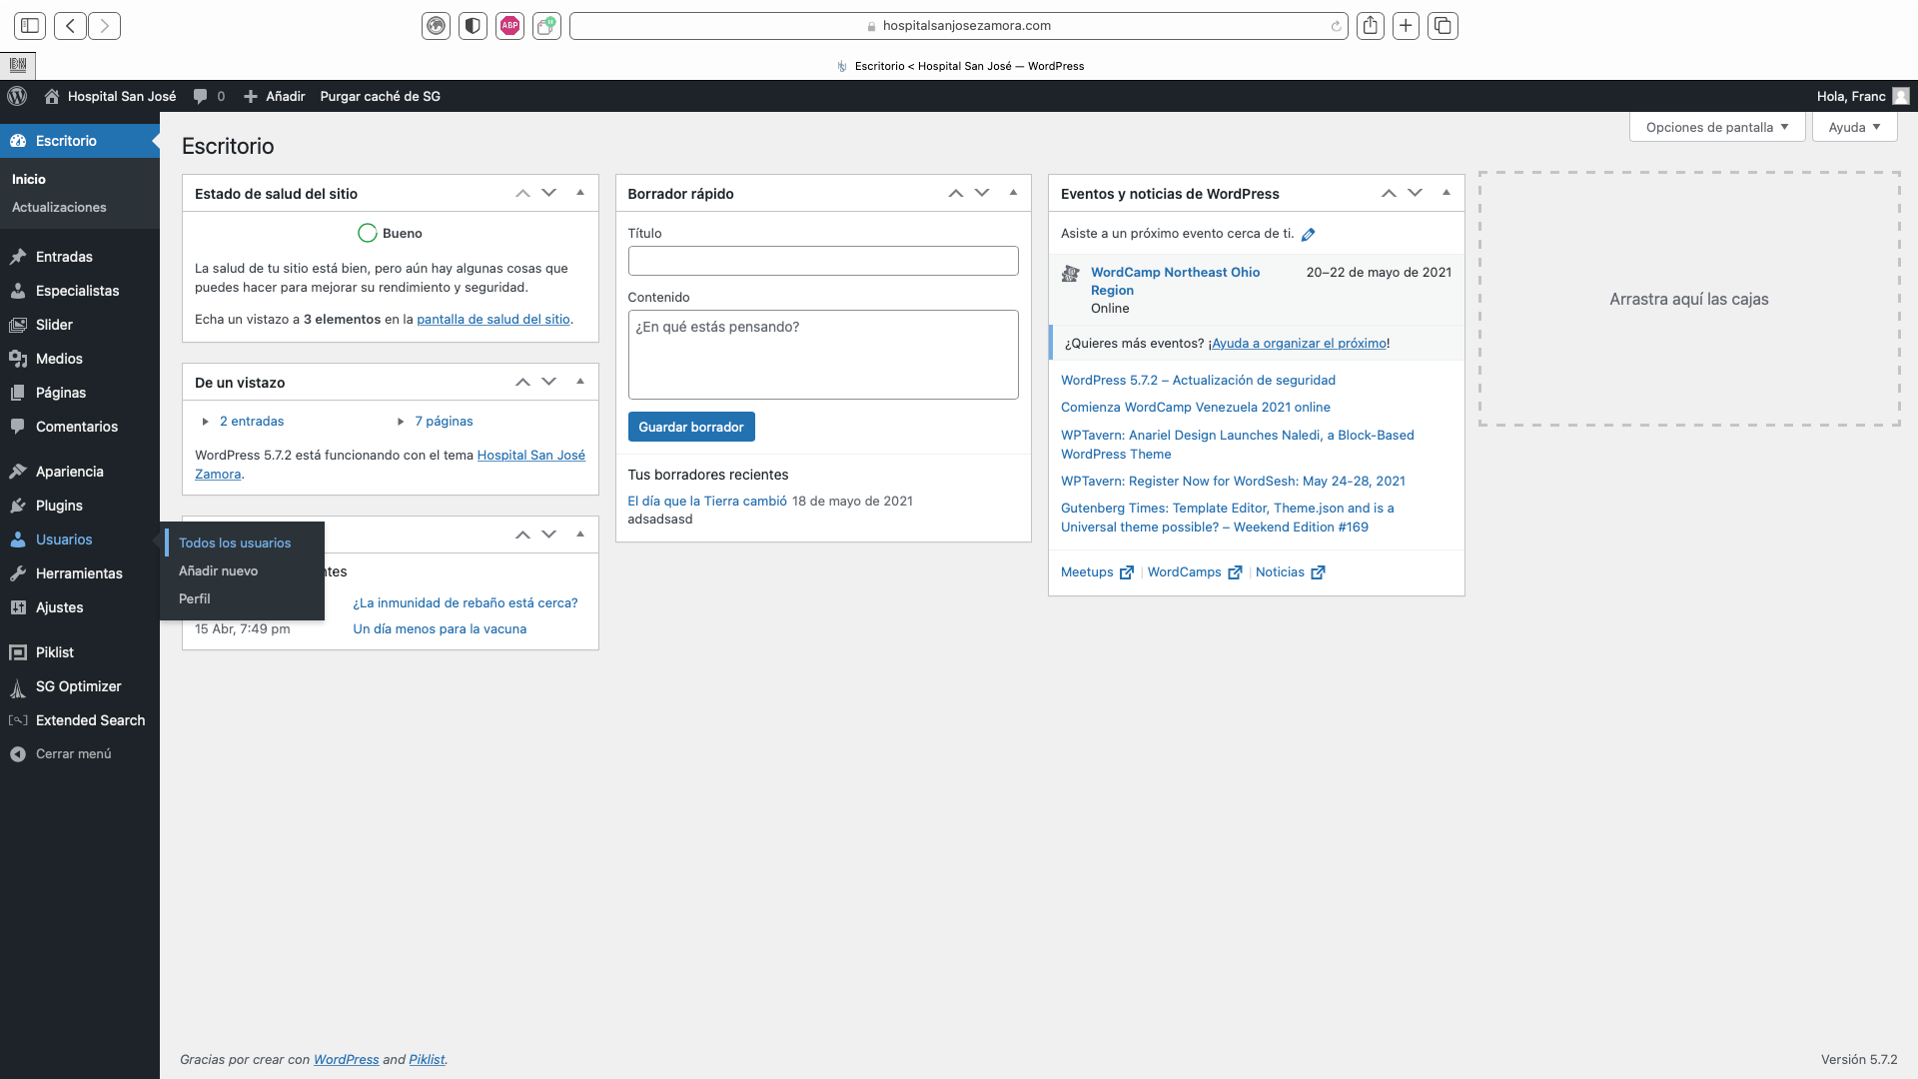Click the Slider sidebar icon
Image resolution: width=1918 pixels, height=1079 pixels.
pyautogui.click(x=18, y=325)
